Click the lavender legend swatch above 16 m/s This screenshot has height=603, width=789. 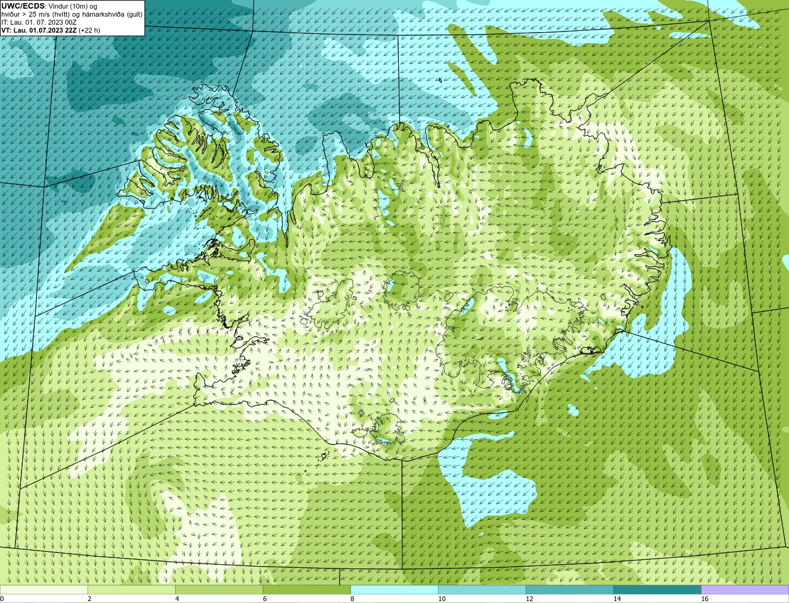pos(745,590)
